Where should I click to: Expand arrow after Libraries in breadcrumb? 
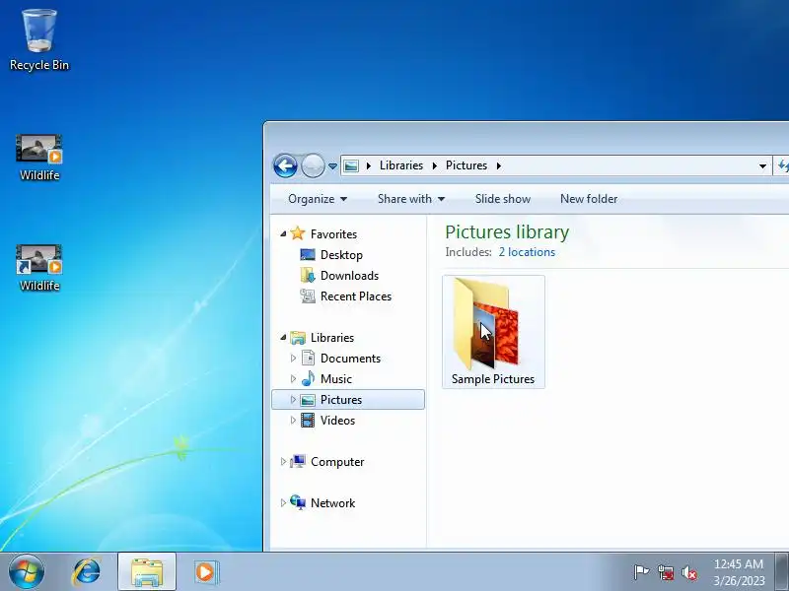point(434,165)
